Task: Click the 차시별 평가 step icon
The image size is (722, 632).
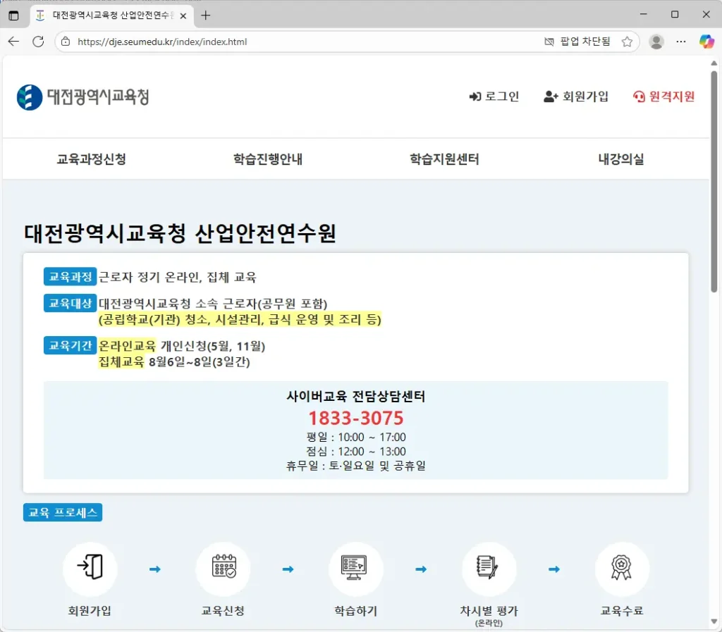Action: pyautogui.click(x=489, y=569)
